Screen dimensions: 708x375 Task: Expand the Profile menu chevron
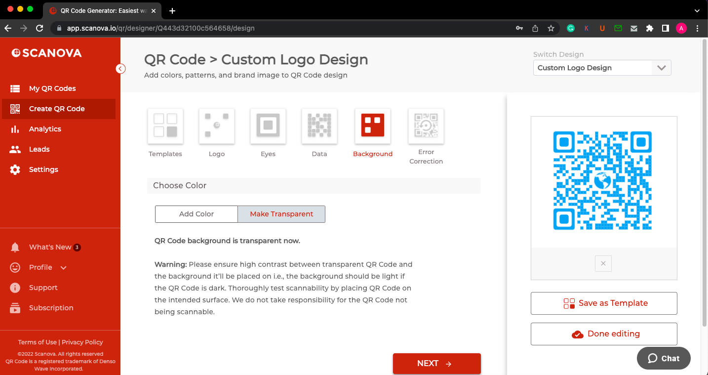click(x=63, y=267)
